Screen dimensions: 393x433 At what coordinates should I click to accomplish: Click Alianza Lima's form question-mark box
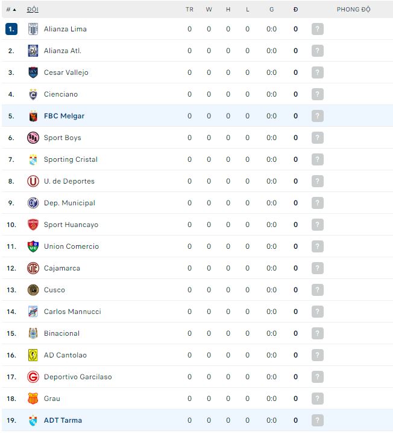(x=318, y=29)
